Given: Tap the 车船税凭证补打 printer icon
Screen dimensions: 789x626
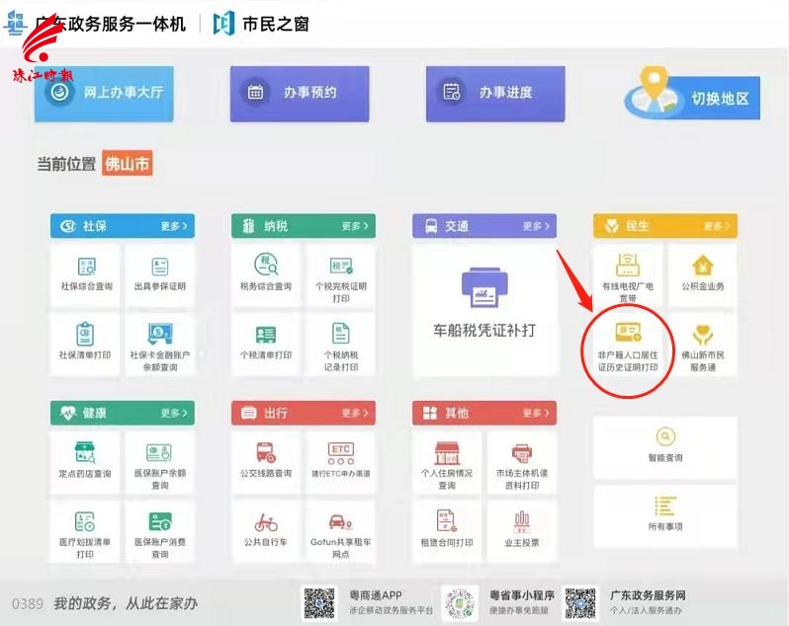Looking at the screenshot, I should [484, 287].
